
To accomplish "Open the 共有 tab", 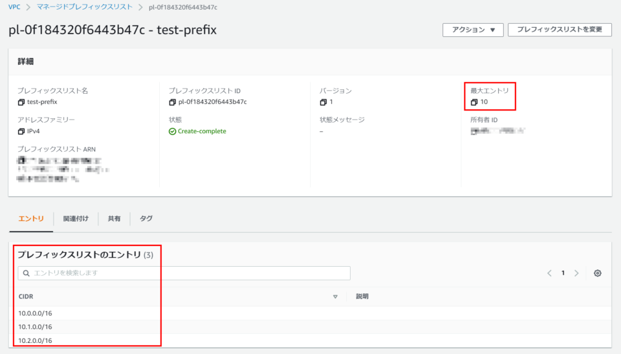I will (x=114, y=218).
